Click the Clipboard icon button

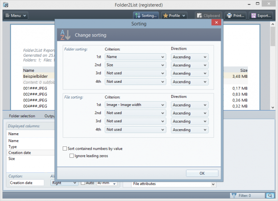tap(199, 15)
